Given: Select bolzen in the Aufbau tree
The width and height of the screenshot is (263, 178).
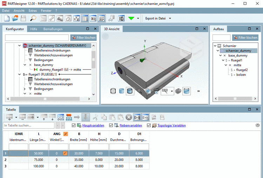Looking at the screenshot, I should pos(241,75).
